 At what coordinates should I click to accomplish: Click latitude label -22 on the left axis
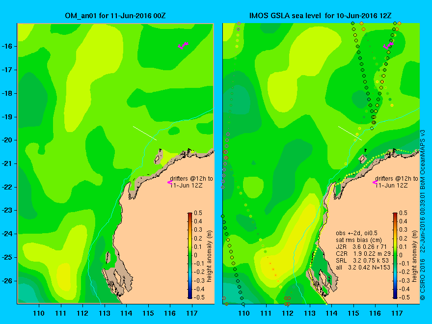(x=8, y=187)
